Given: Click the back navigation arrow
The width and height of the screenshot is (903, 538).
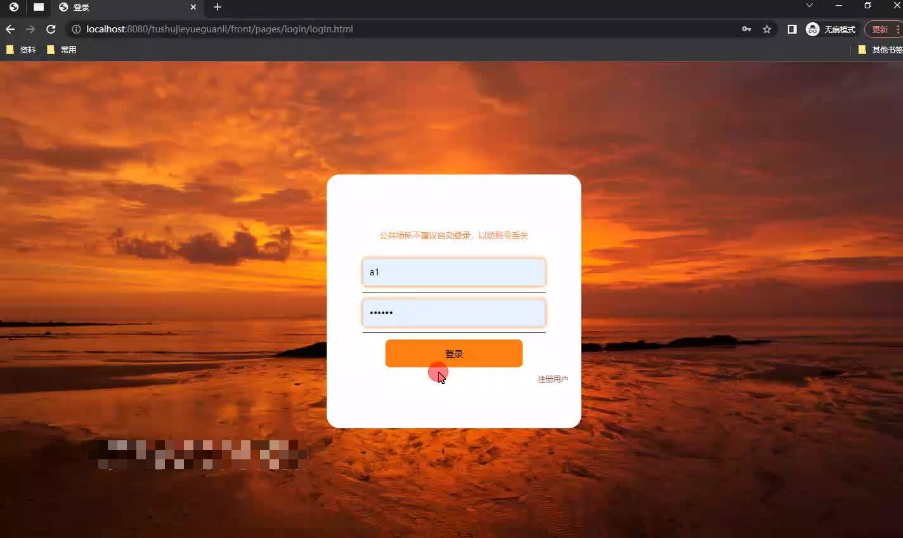Looking at the screenshot, I should point(10,29).
